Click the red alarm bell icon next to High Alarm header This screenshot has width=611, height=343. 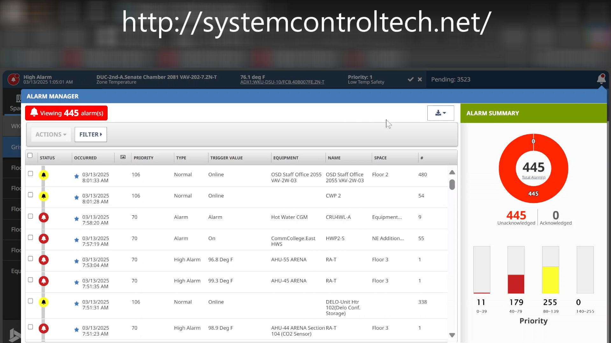tap(13, 79)
